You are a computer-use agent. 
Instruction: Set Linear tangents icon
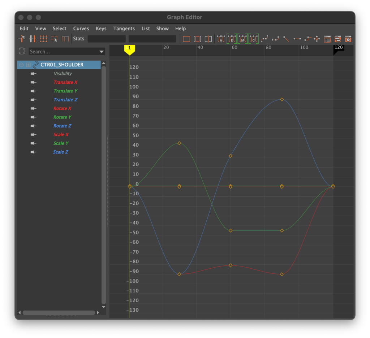pos(286,39)
